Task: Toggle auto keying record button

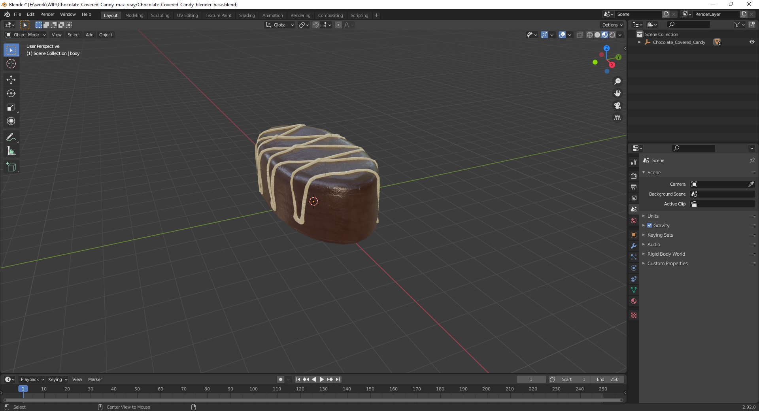Action: tap(280, 379)
